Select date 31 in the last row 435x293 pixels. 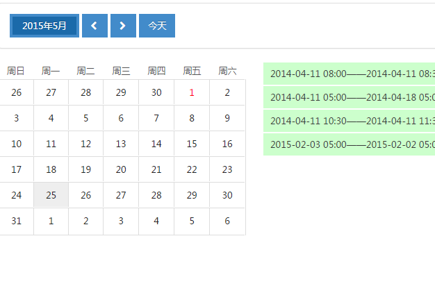pyautogui.click(x=17, y=221)
